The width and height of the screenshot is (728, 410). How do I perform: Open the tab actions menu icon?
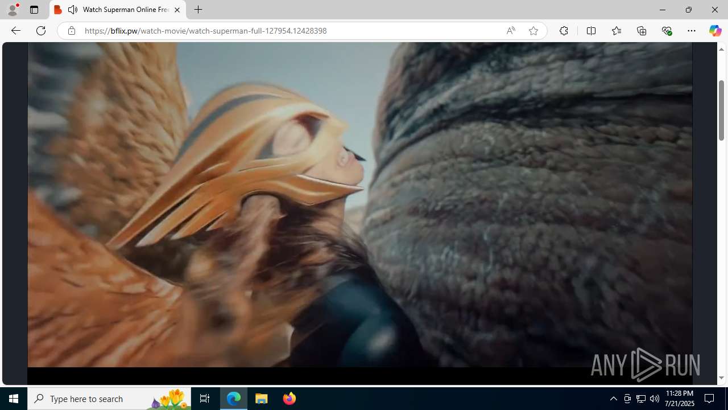34,10
